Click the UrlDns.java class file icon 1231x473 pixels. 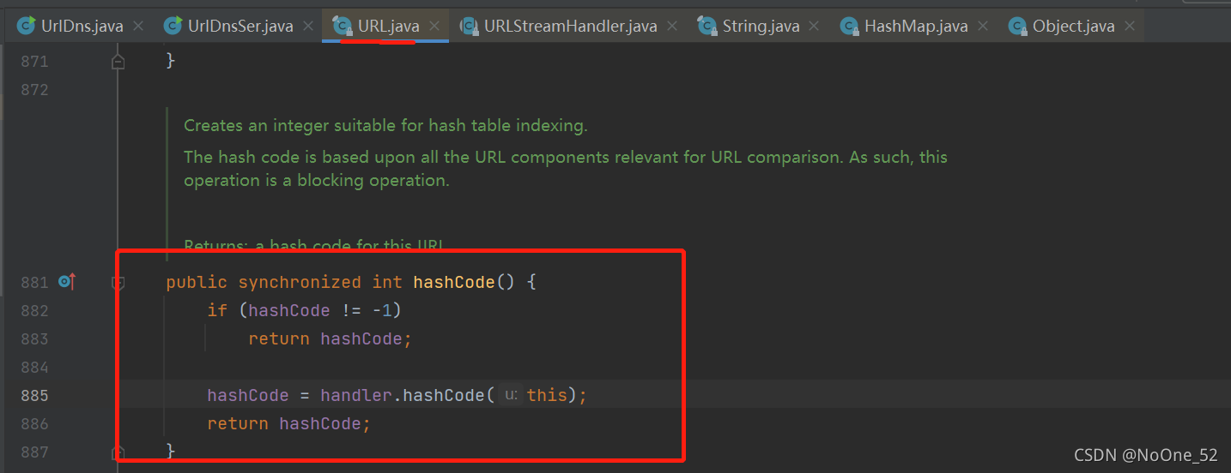(x=26, y=27)
